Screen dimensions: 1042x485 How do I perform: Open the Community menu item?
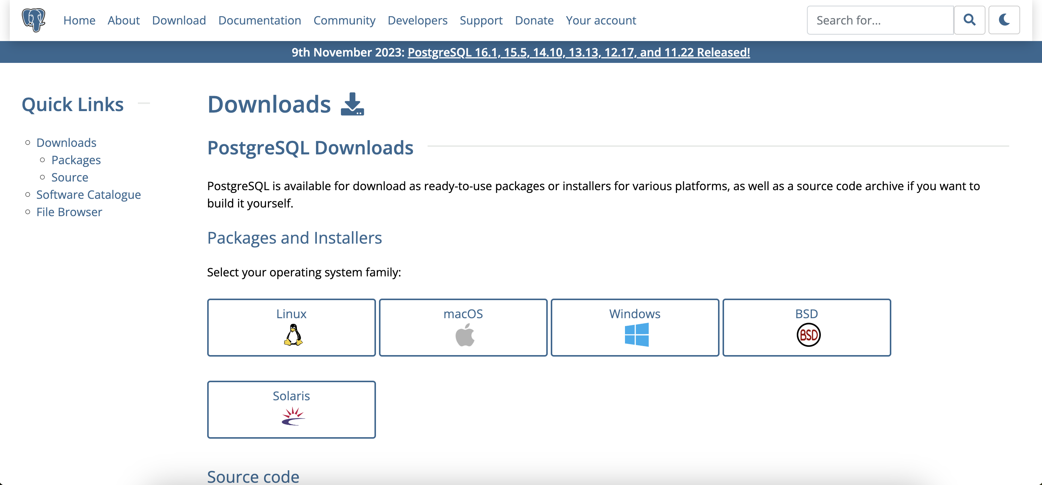pyautogui.click(x=344, y=20)
